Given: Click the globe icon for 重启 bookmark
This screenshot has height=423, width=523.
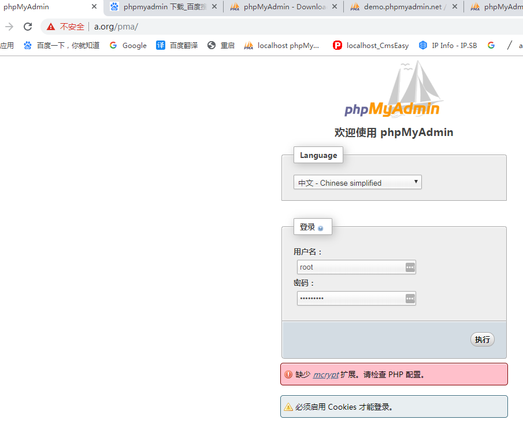Looking at the screenshot, I should [212, 45].
